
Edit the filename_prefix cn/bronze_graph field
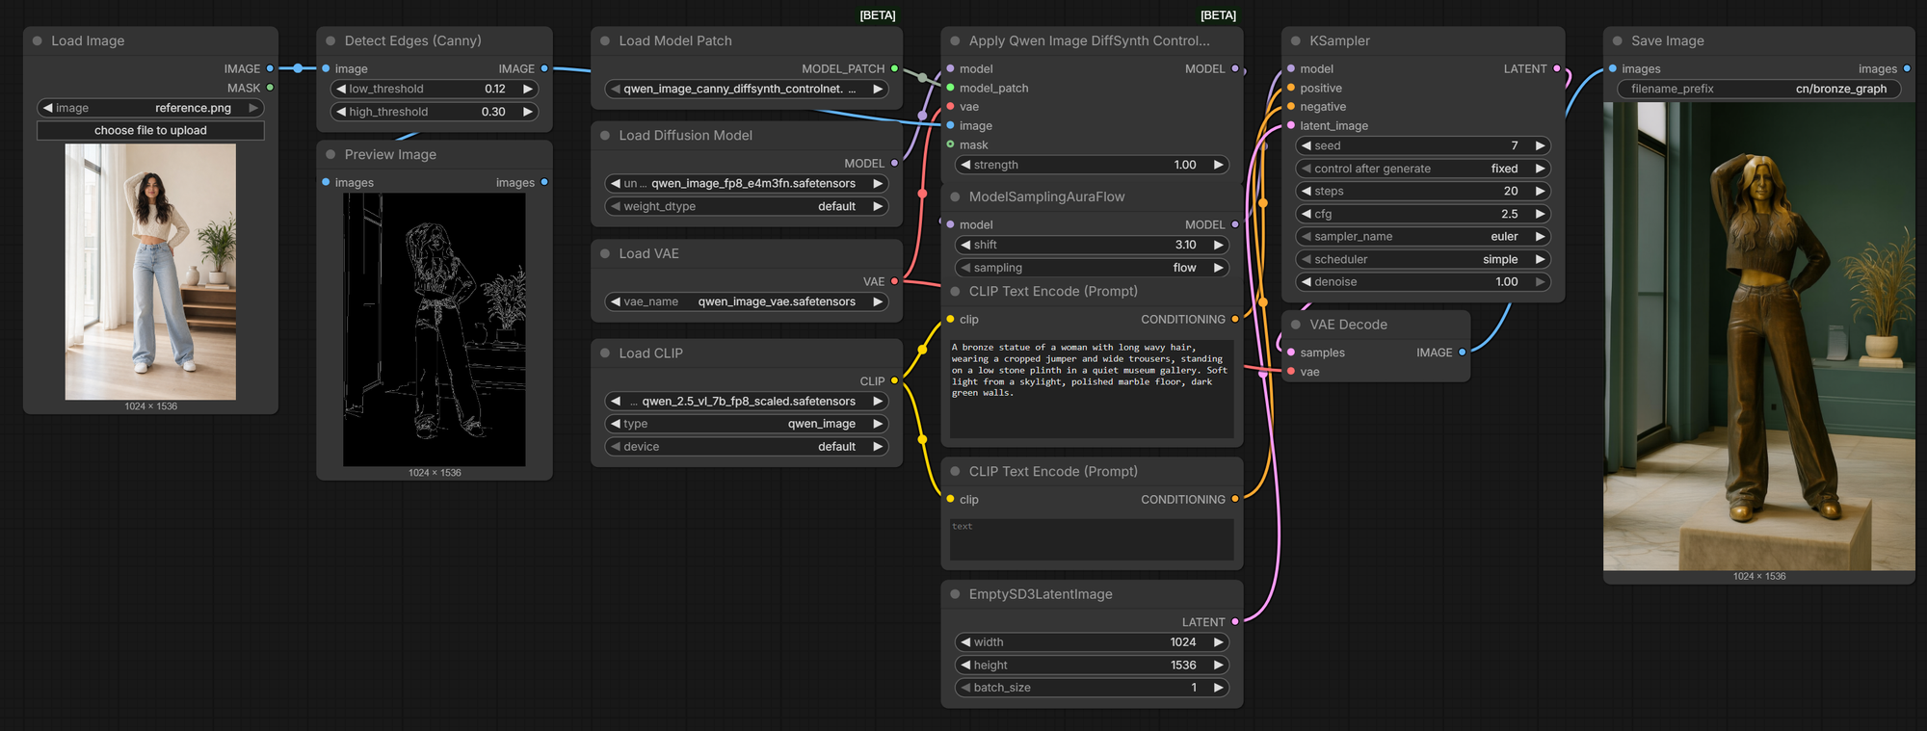click(x=1758, y=89)
